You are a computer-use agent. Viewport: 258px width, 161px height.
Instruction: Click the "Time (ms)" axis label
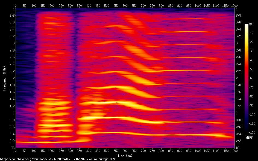(x=125, y=156)
